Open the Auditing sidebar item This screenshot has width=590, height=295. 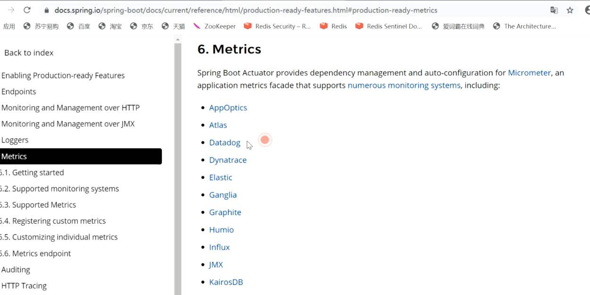click(x=16, y=270)
